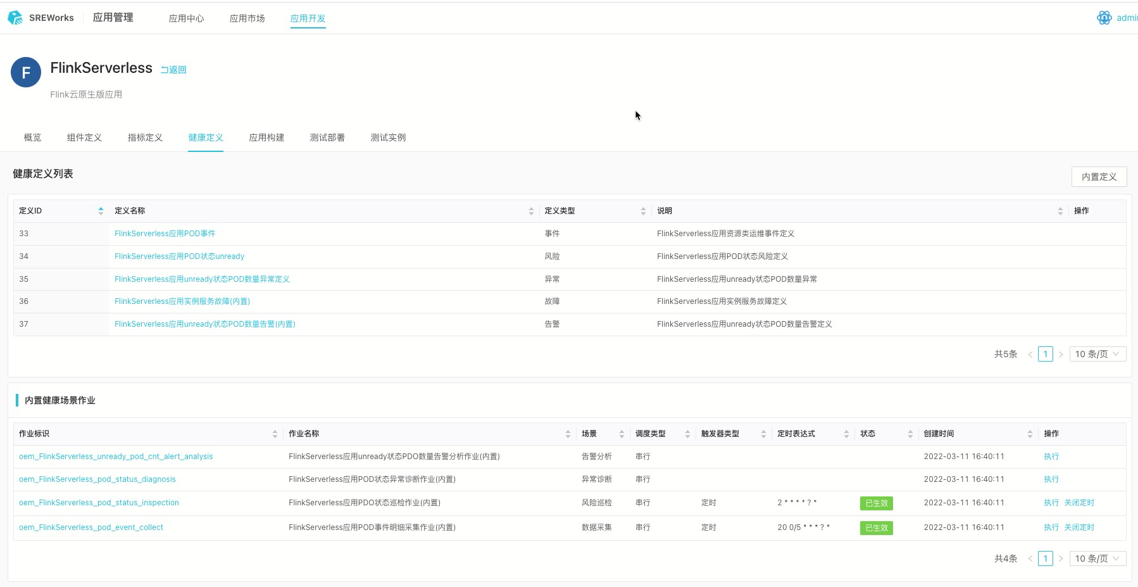This screenshot has width=1138, height=587.
Task: Select page 1 in built-in jobs pagination
Action: [1046, 559]
